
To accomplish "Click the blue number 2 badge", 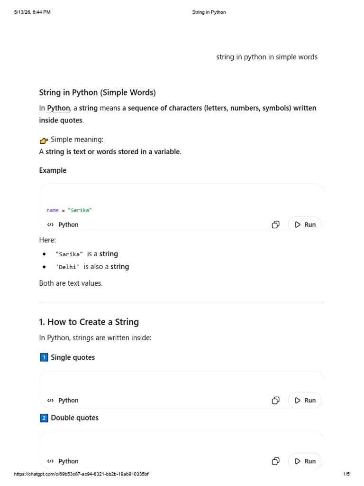I will point(44,418).
